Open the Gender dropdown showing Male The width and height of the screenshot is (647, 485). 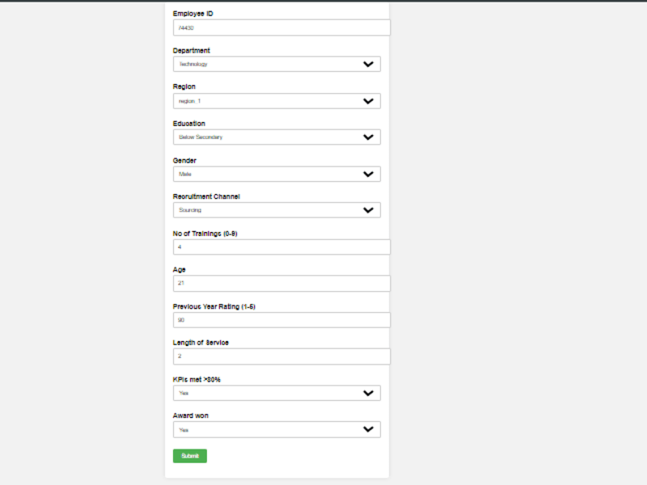click(x=277, y=174)
